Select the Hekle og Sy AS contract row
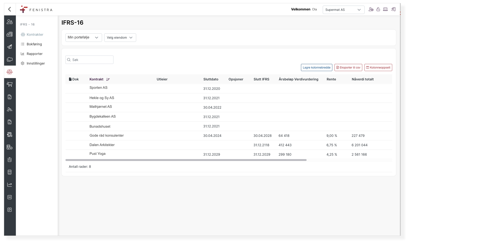 point(229,98)
